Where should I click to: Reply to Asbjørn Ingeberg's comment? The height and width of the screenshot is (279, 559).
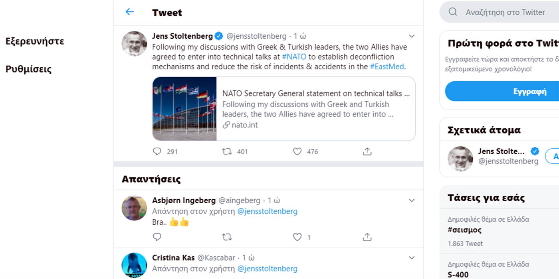pyautogui.click(x=157, y=237)
